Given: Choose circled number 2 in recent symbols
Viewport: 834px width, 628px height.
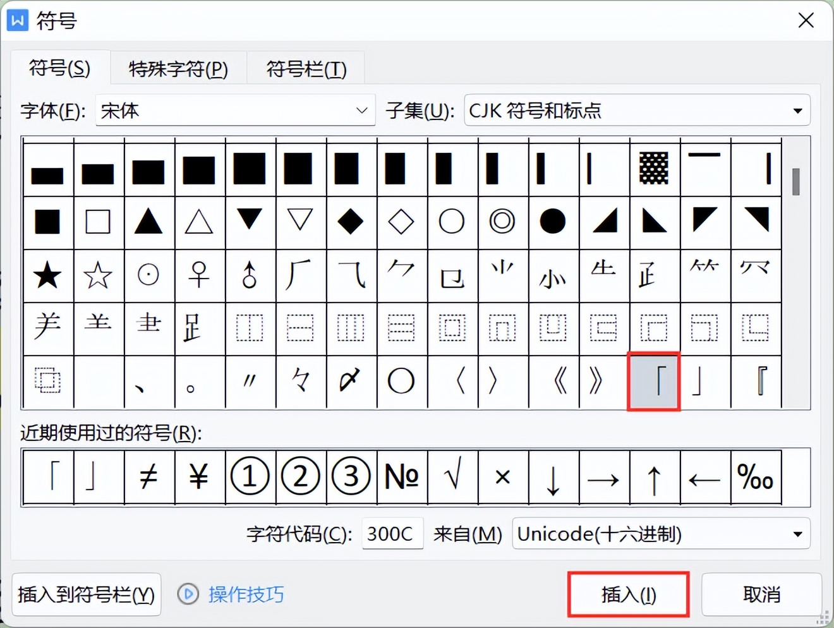Looking at the screenshot, I should point(300,477).
